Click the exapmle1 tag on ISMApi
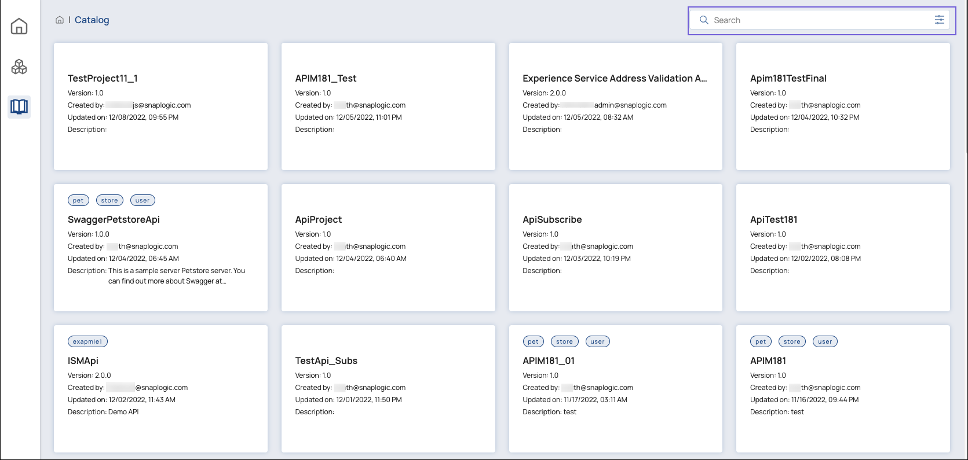This screenshot has height=460, width=968. (x=87, y=341)
